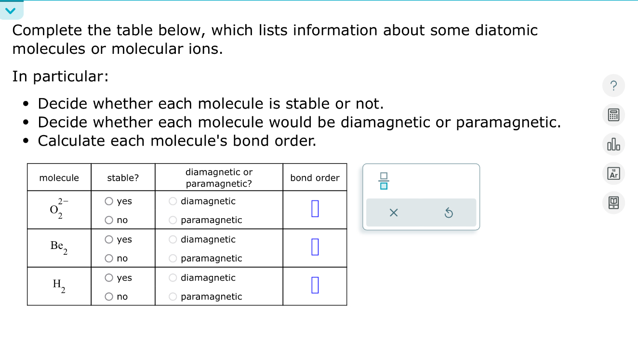Undo the last answer entry

tap(449, 212)
